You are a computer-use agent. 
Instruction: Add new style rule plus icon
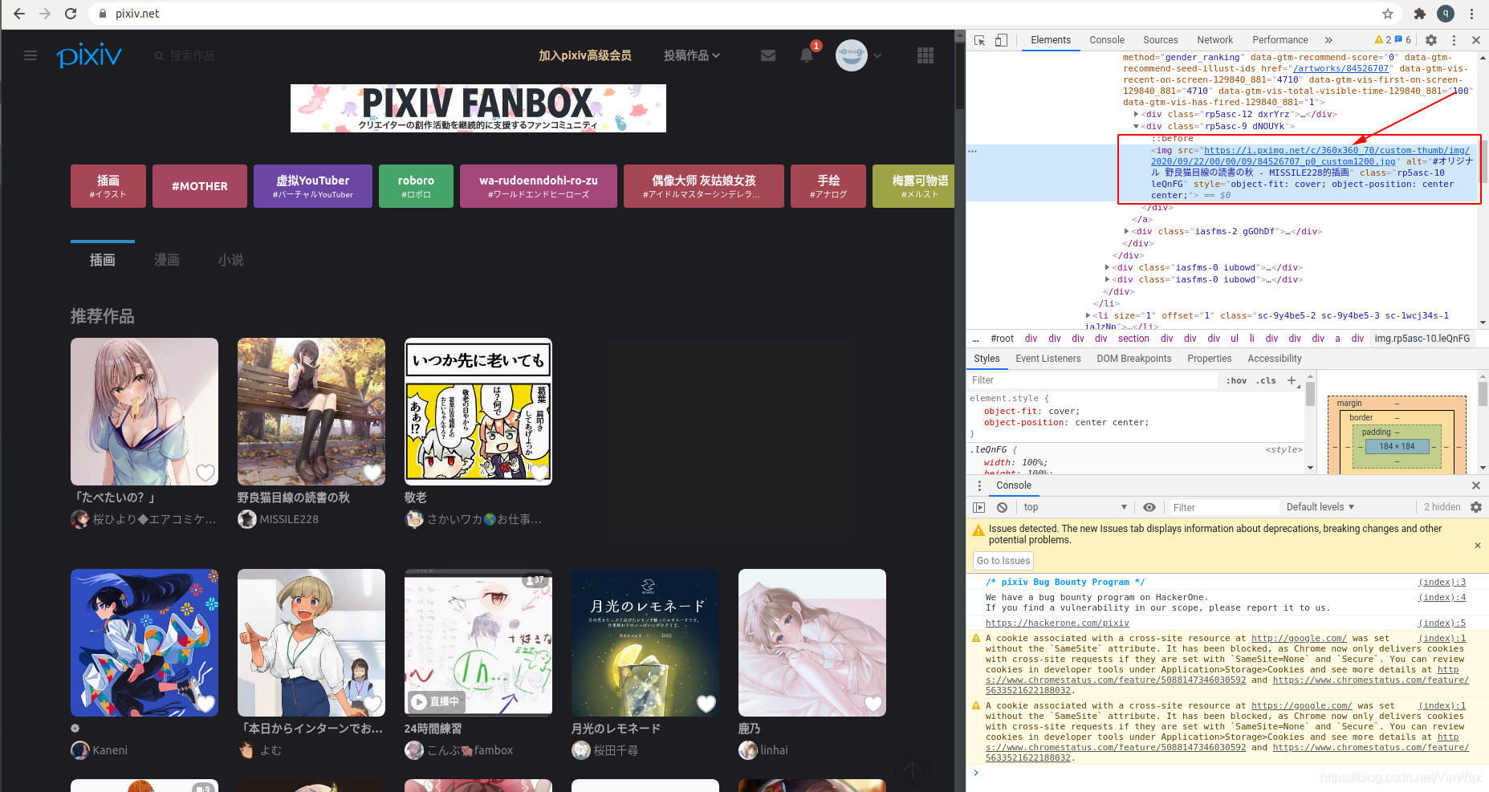tap(1292, 380)
